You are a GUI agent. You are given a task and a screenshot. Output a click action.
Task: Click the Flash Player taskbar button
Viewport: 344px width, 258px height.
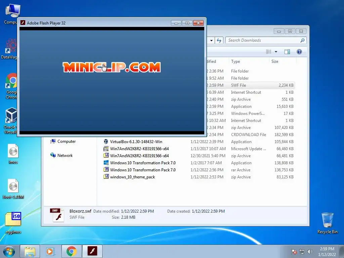click(x=92, y=251)
